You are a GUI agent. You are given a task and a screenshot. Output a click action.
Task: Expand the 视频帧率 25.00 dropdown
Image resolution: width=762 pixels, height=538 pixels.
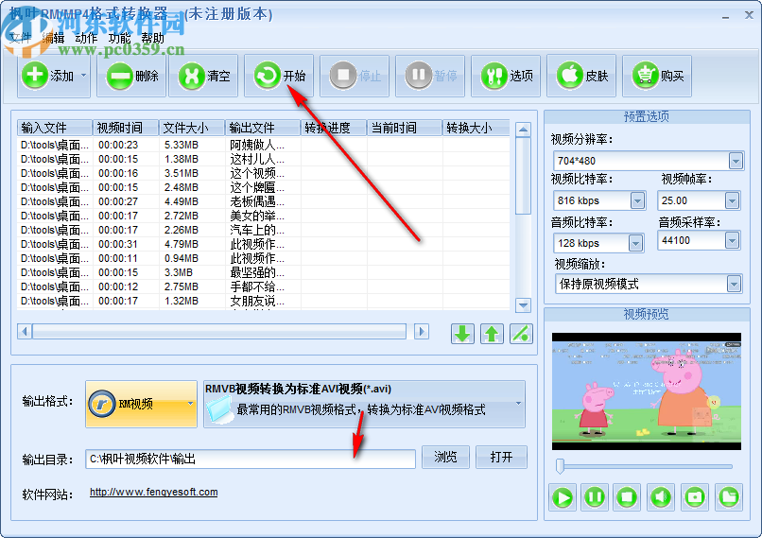point(732,200)
